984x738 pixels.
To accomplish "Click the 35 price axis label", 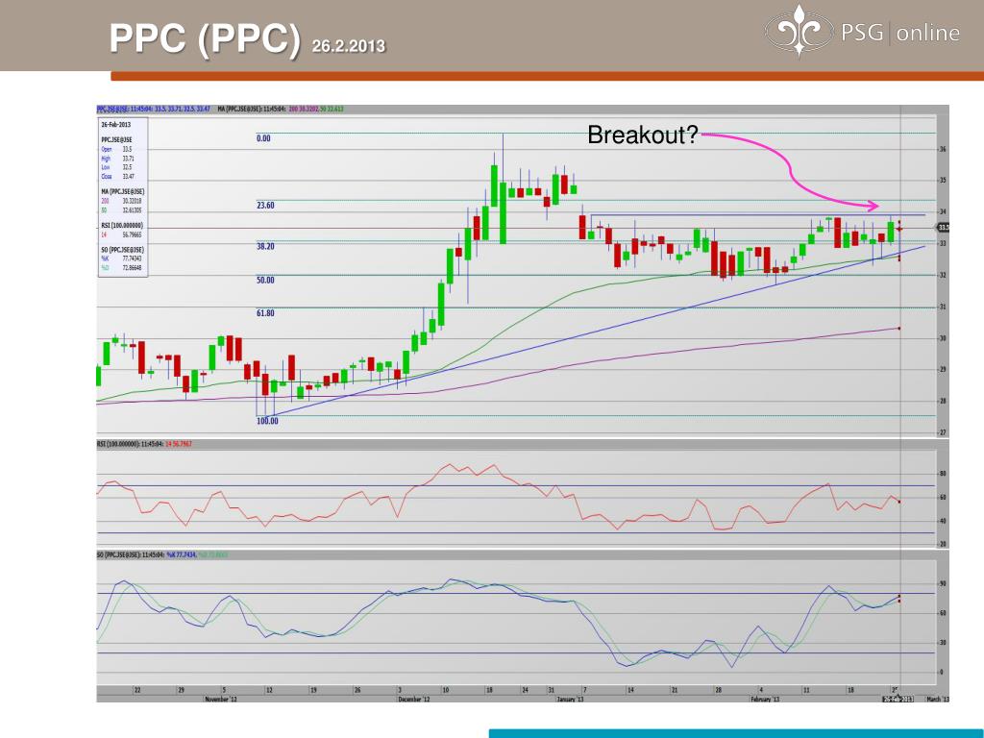I will click(x=943, y=181).
